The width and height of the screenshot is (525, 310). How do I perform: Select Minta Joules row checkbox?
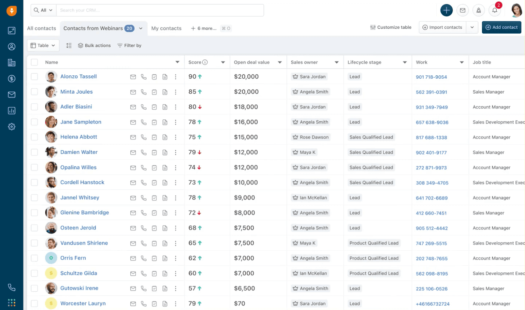(34, 92)
